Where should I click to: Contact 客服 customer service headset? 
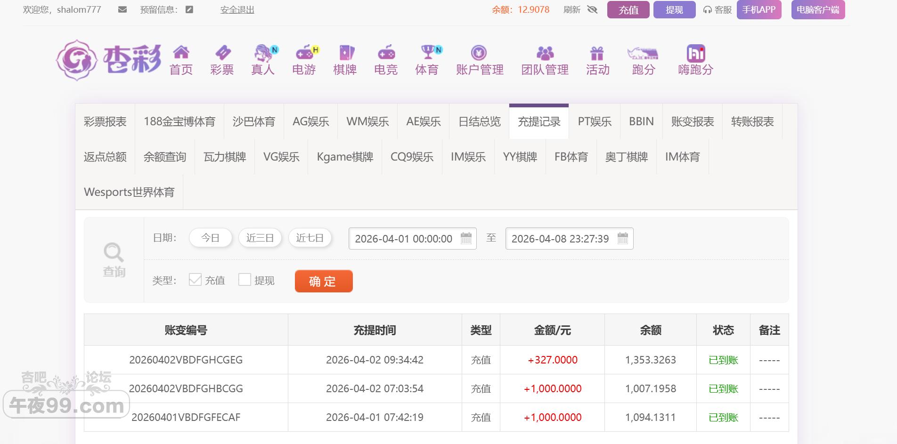pyautogui.click(x=718, y=10)
